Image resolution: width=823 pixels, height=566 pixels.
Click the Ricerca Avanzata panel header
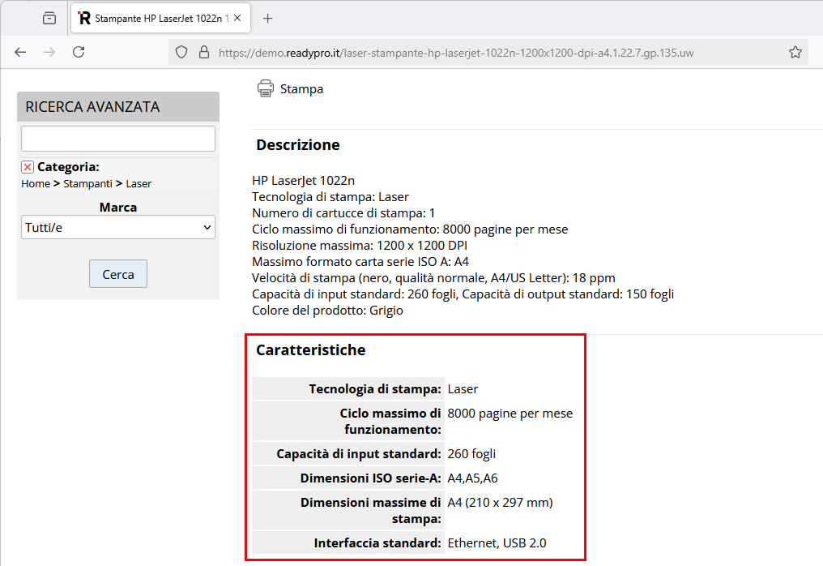tap(118, 107)
